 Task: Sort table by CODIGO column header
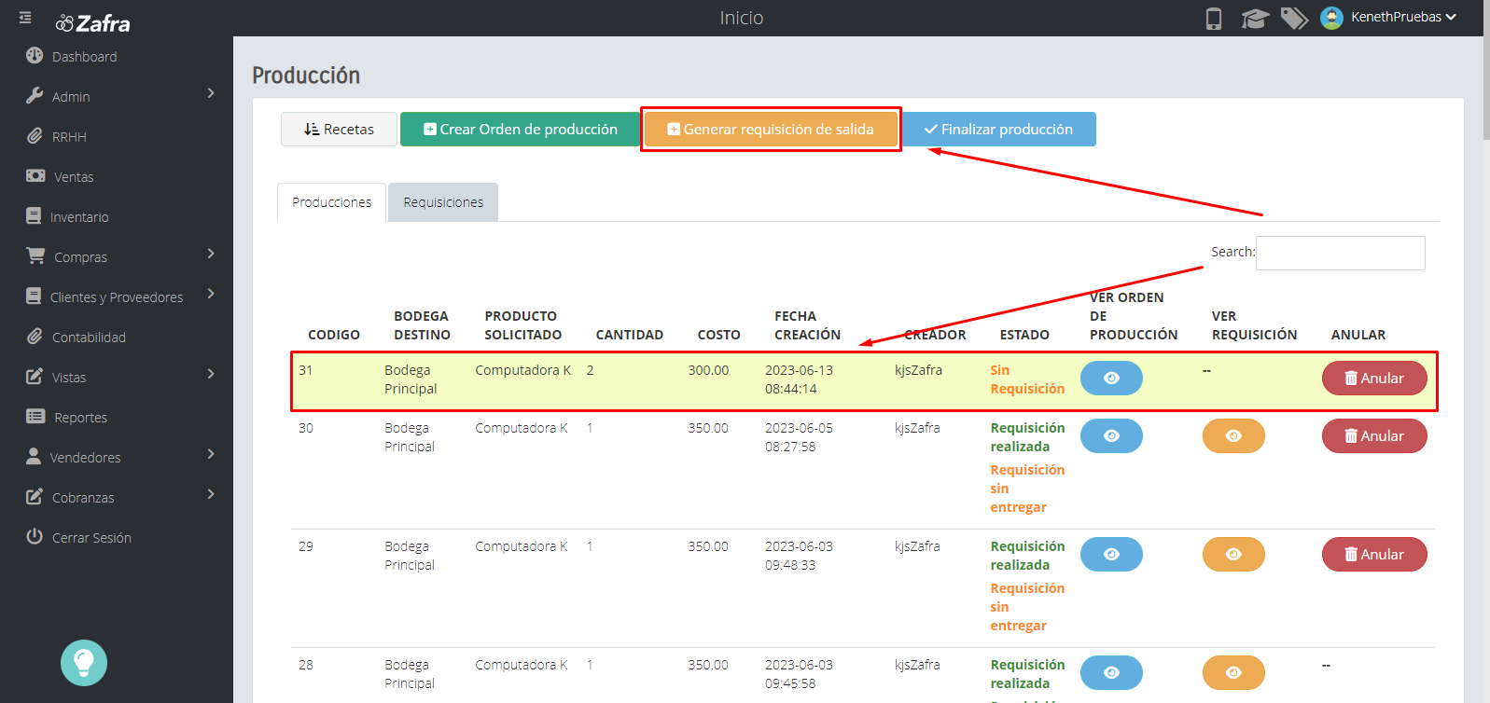(x=334, y=335)
